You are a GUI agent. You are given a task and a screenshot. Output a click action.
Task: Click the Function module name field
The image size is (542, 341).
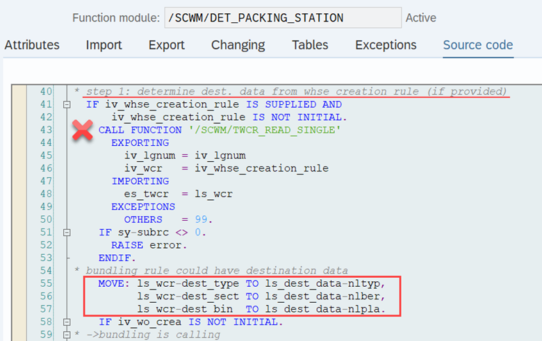click(283, 17)
